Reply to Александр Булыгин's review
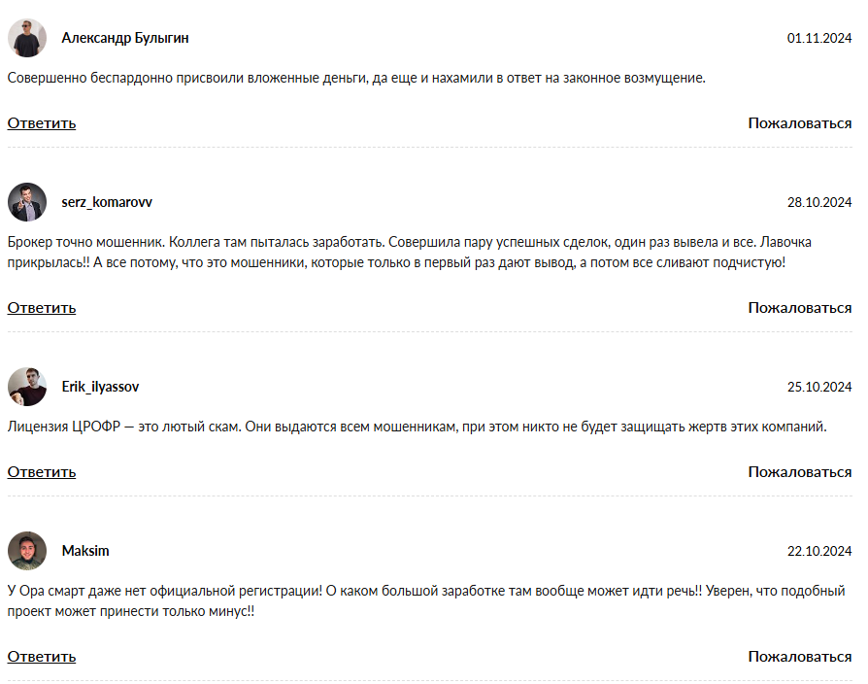 42,123
